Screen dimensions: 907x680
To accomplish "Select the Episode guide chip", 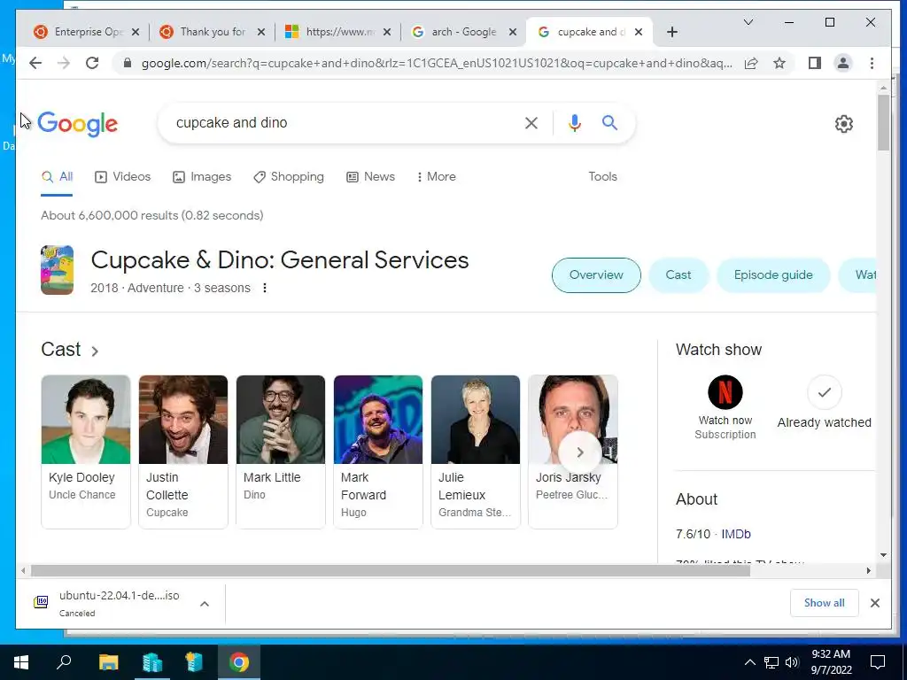I will click(772, 275).
